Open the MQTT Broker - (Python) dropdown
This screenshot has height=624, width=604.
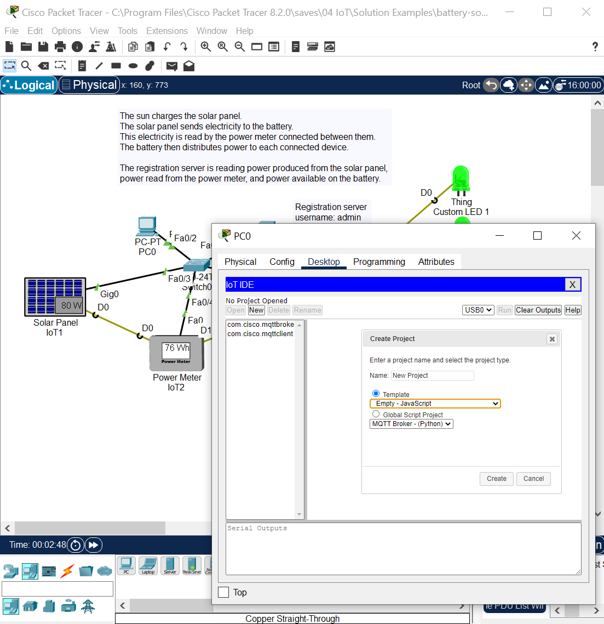pos(411,423)
